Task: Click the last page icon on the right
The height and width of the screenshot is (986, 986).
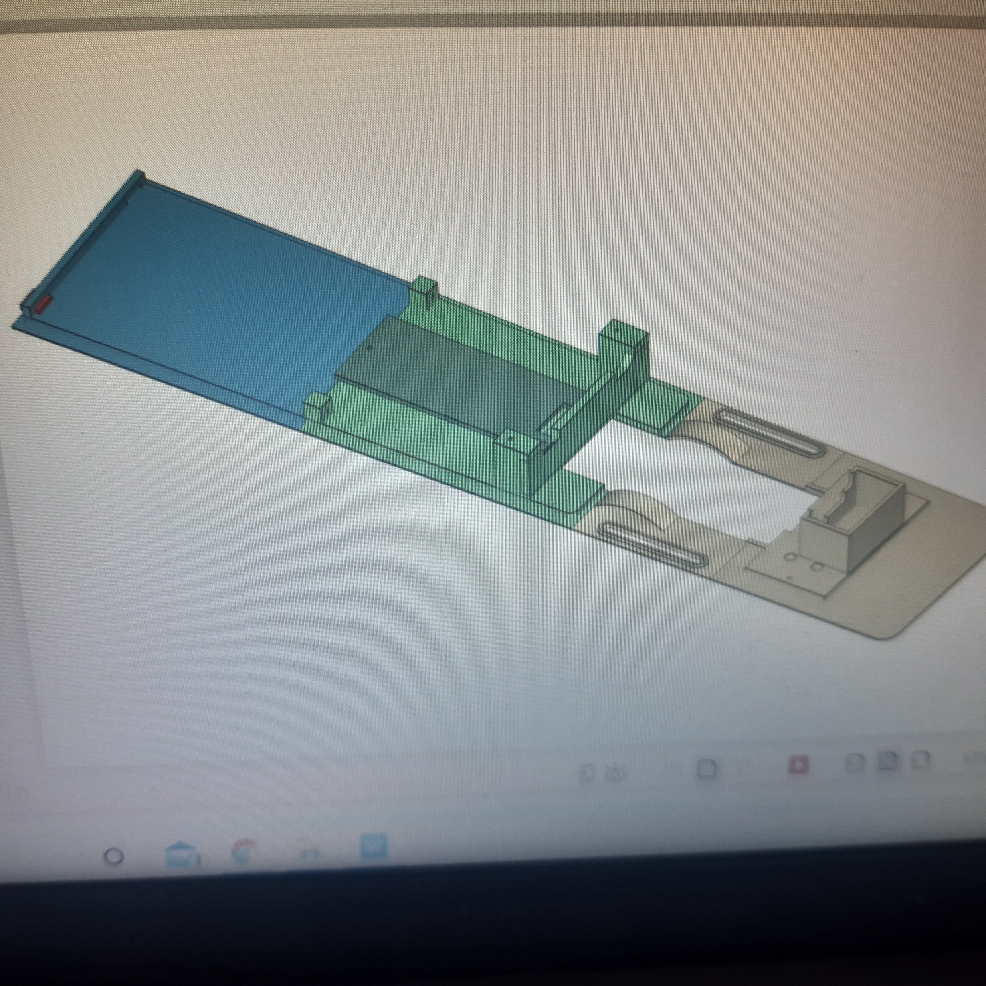Action: tap(920, 760)
